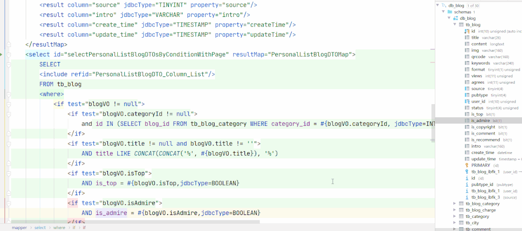The image size is (522, 231).
Task: Fold the blogVO.isTop if block gutter marker
Action: (x=9, y=173)
